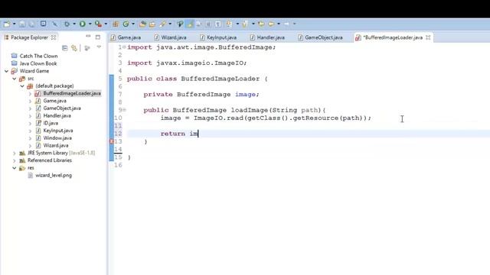This screenshot has width=490, height=275.
Task: Minimize the Package Explorer panel
Action: click(x=88, y=37)
